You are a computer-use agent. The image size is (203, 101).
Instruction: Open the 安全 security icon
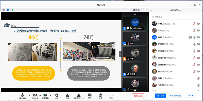click(57, 95)
